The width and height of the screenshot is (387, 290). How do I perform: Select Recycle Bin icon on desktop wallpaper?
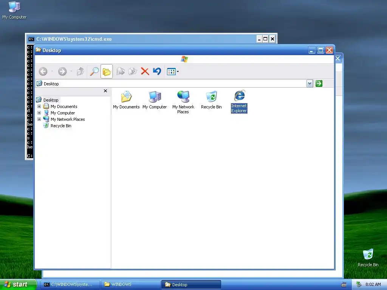pyautogui.click(x=368, y=258)
